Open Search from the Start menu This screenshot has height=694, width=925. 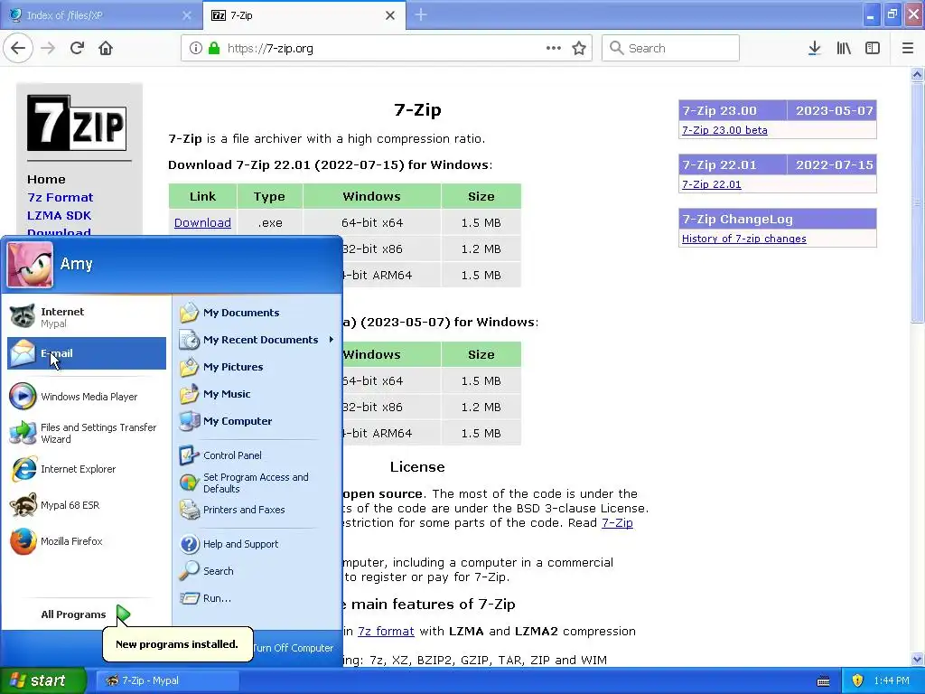pyautogui.click(x=257, y=571)
